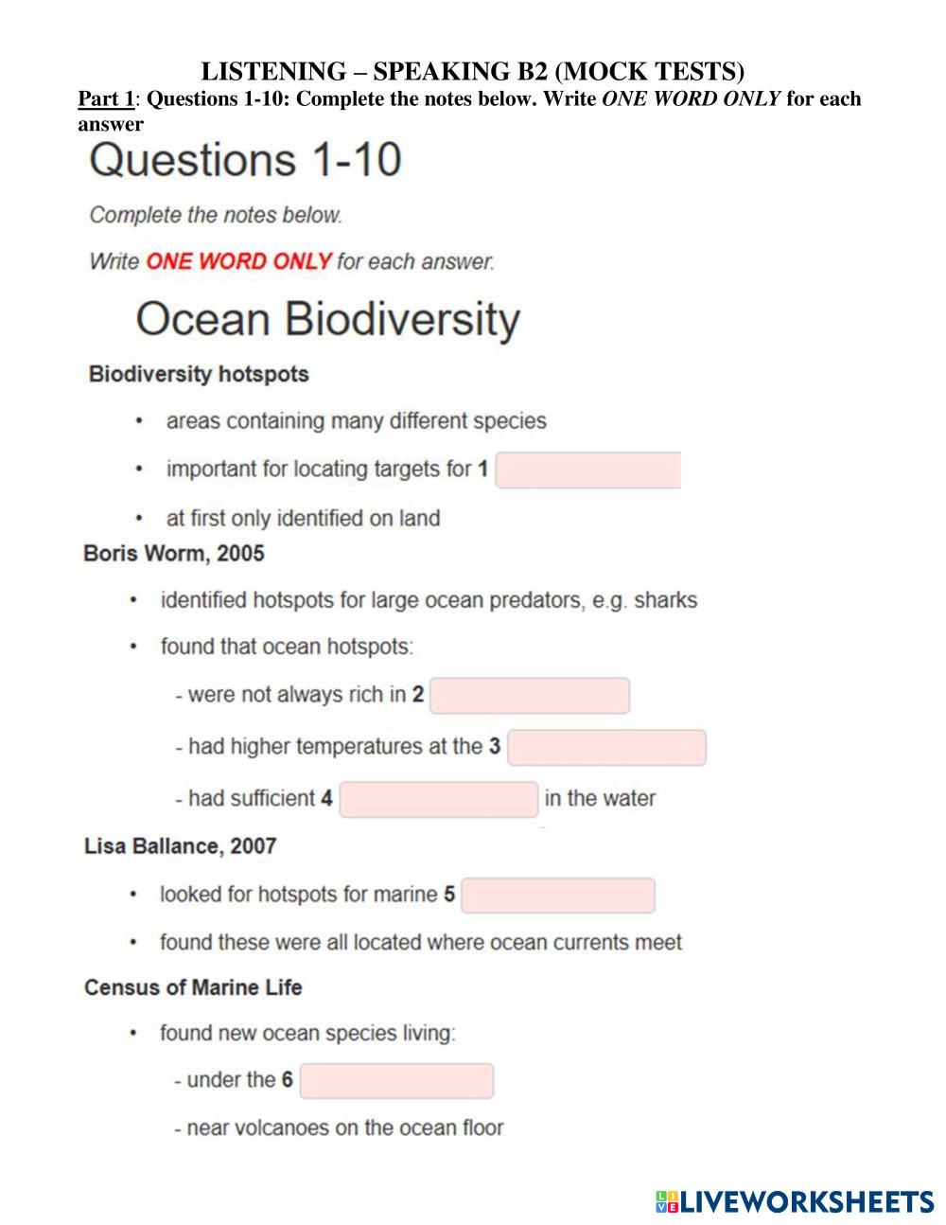This screenshot has height=1225, width=946.
Task: Click the 'Biodiversity hotspots' section heading
Action: (x=199, y=374)
